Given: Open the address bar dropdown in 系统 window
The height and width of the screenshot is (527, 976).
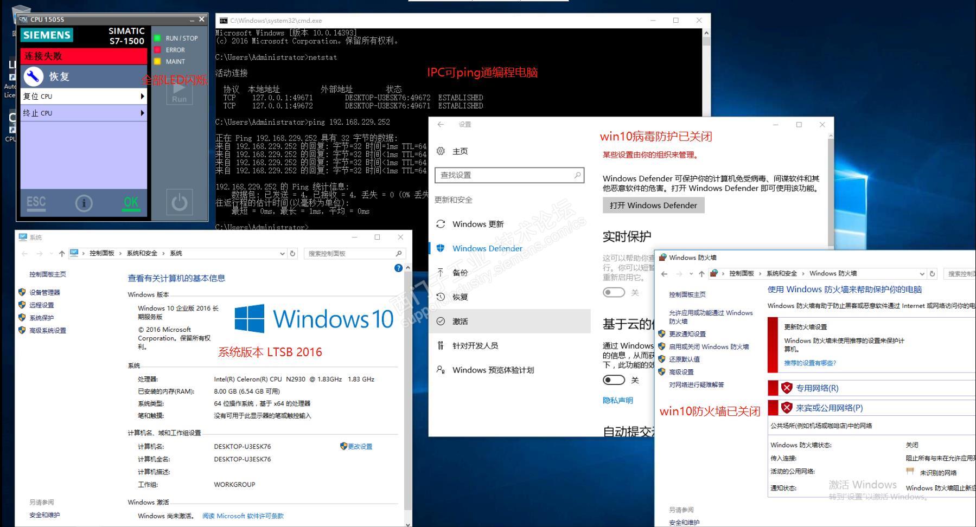Looking at the screenshot, I should [x=282, y=253].
